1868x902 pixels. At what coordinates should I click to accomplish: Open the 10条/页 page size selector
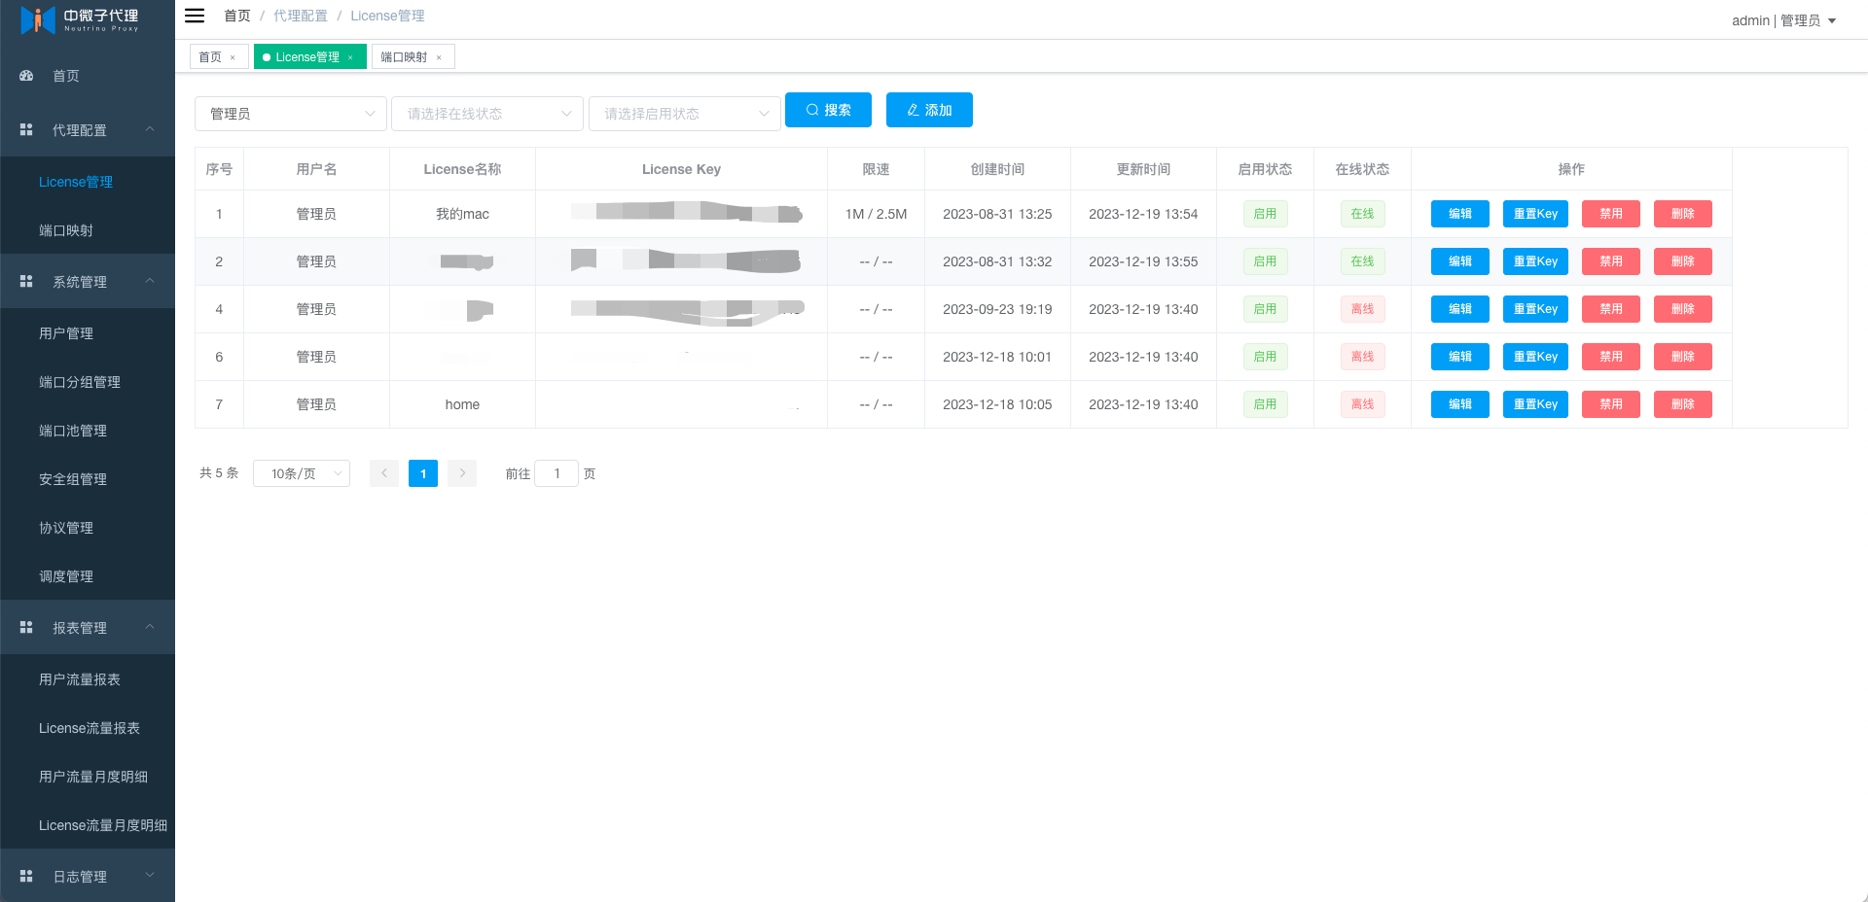coord(301,473)
